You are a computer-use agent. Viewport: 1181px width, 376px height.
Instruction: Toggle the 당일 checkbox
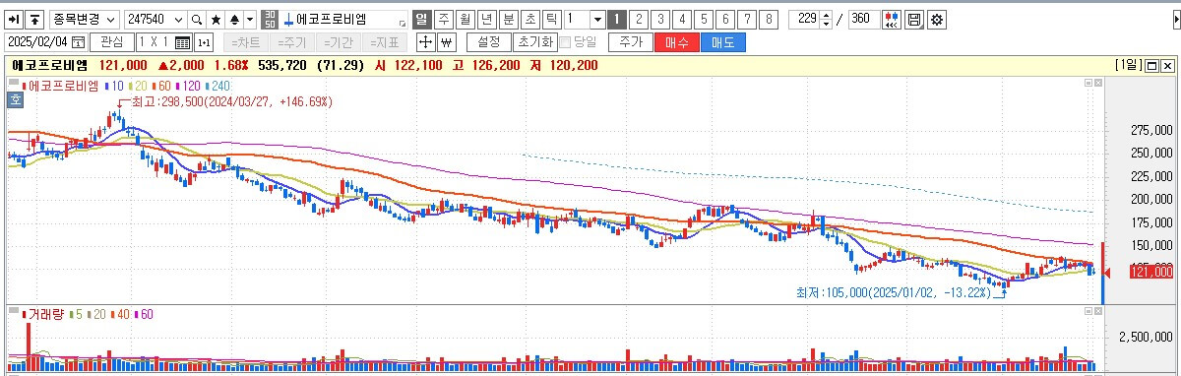tap(565, 42)
